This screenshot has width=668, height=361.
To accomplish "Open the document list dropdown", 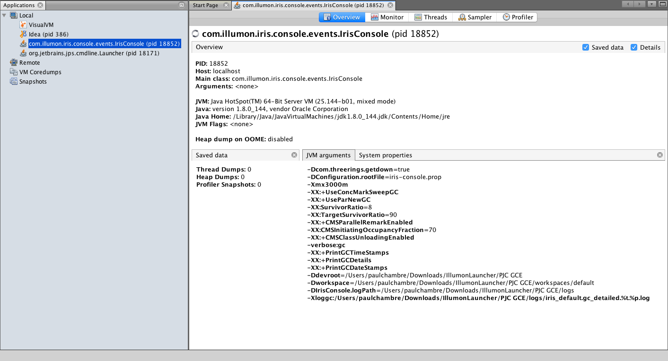I will click(652, 4).
